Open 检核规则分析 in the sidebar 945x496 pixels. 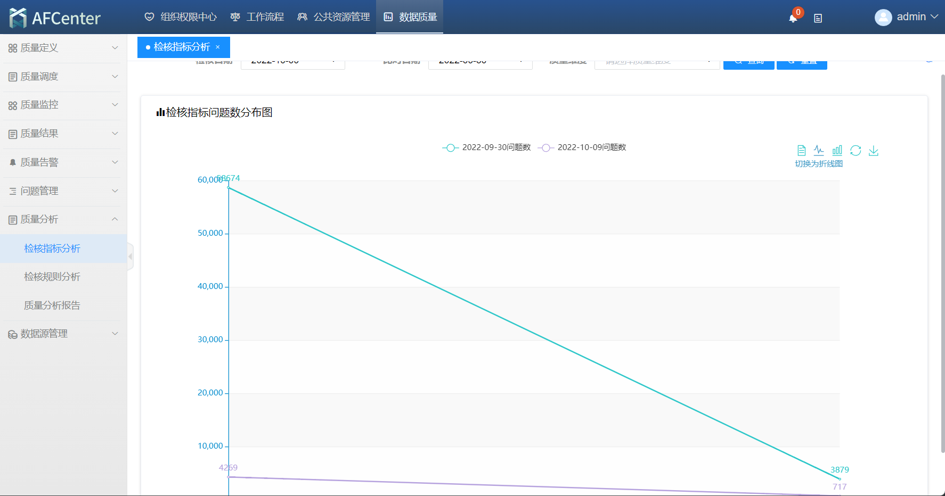(52, 277)
